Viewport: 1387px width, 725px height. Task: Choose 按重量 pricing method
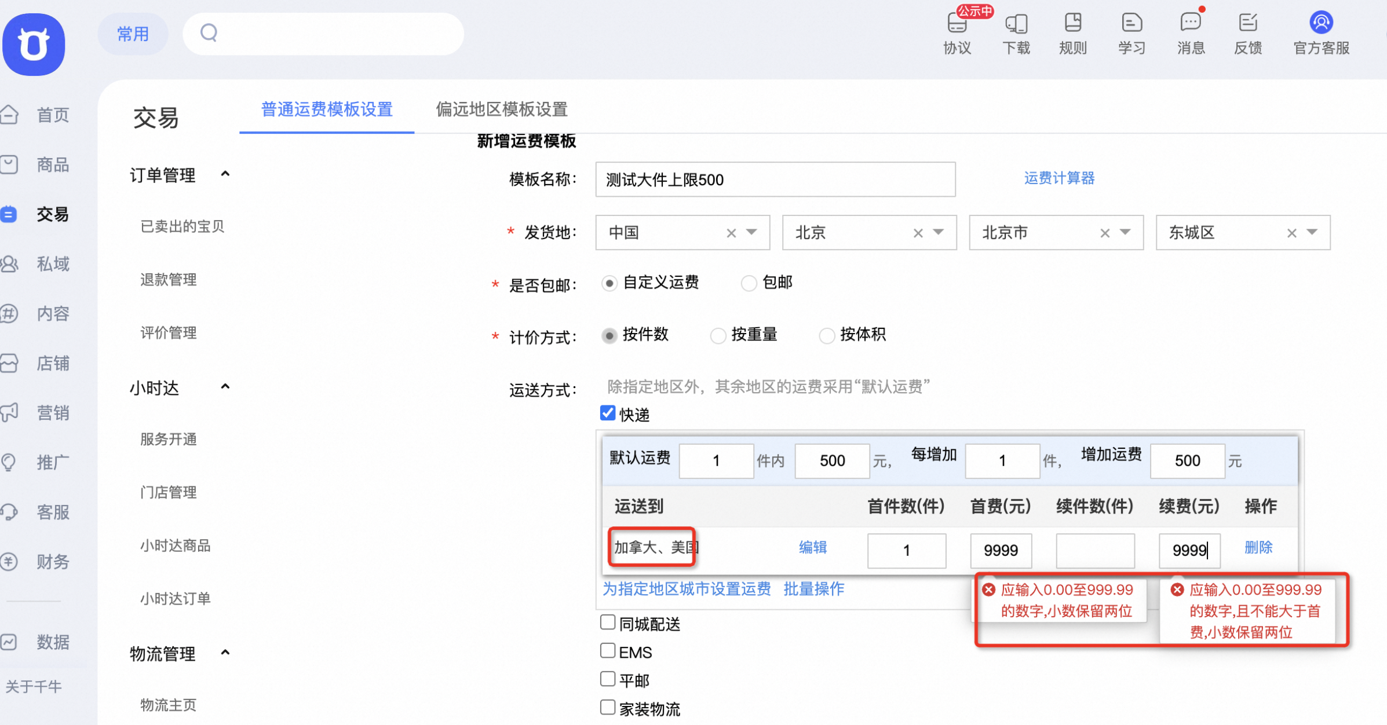click(718, 335)
